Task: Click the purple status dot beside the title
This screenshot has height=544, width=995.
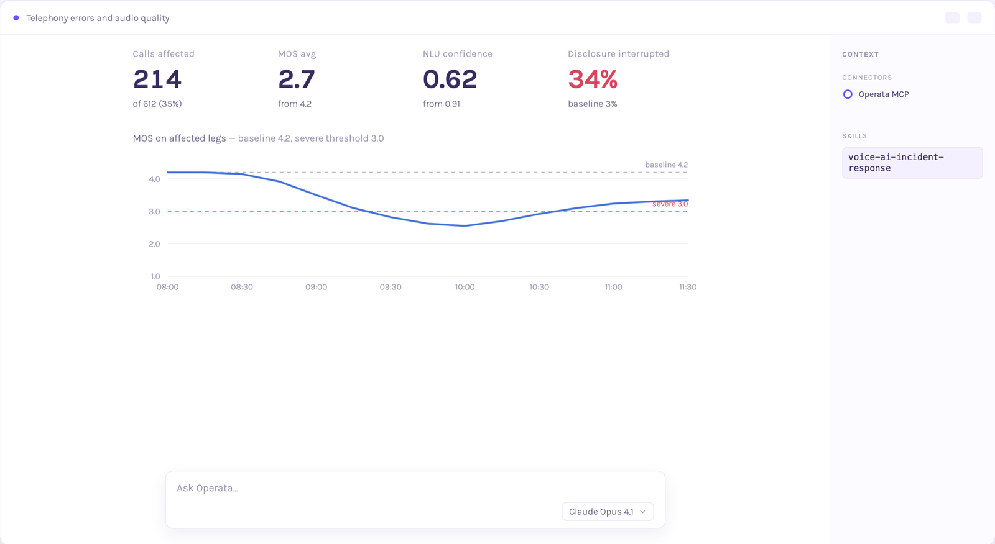Action: pyautogui.click(x=16, y=18)
